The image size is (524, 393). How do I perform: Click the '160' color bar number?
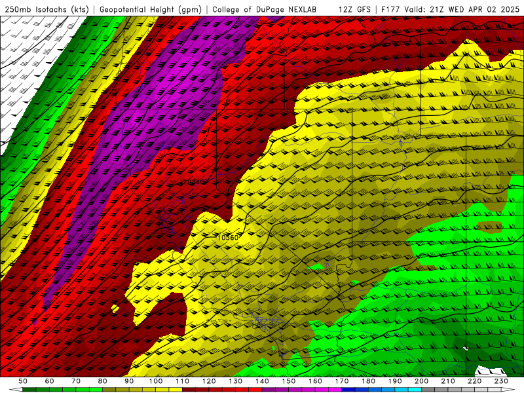point(315,381)
